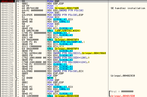Viewport: 147px width, 97px height.
Task: Select PUSH EAX at address 004012B5
Action: click(53, 91)
